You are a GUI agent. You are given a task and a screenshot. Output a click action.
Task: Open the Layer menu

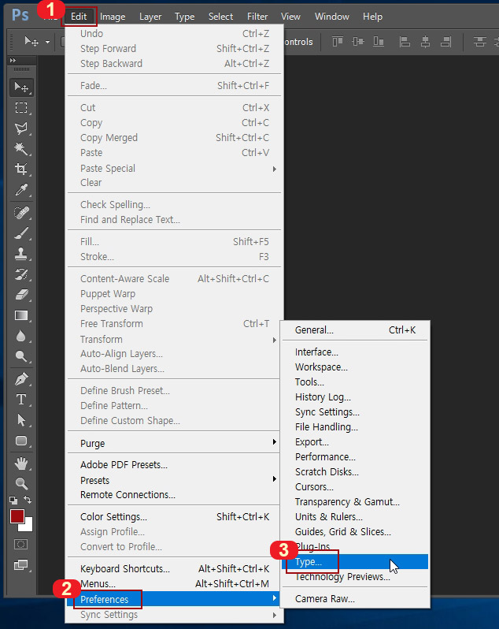[x=150, y=17]
